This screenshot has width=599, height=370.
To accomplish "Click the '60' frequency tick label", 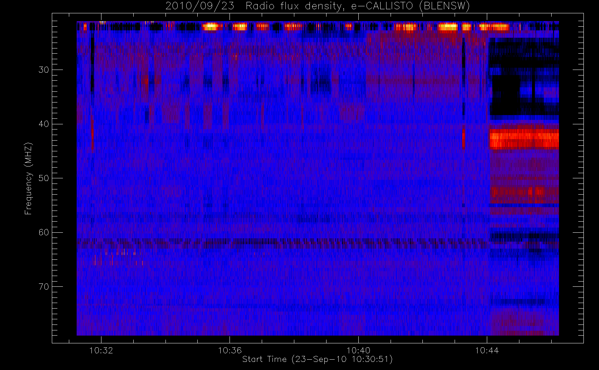I will click(x=44, y=232).
